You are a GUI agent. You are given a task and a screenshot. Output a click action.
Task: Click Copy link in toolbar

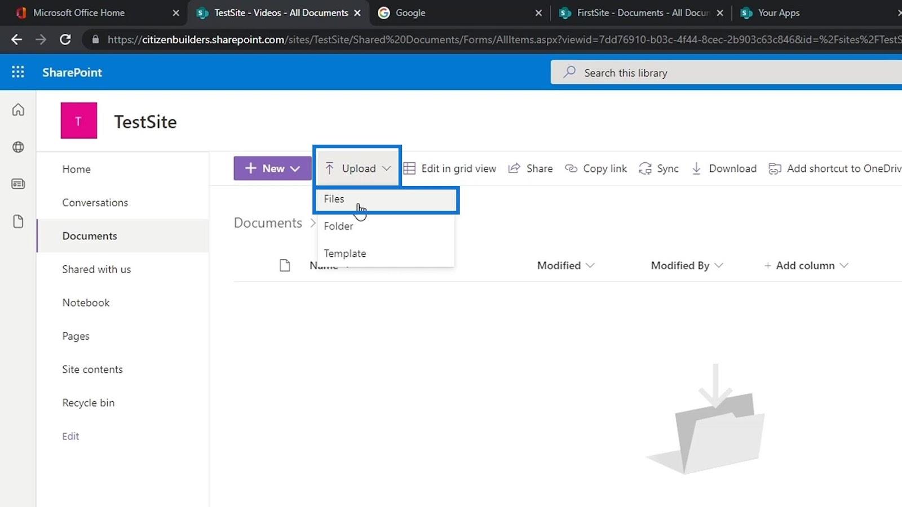click(596, 168)
